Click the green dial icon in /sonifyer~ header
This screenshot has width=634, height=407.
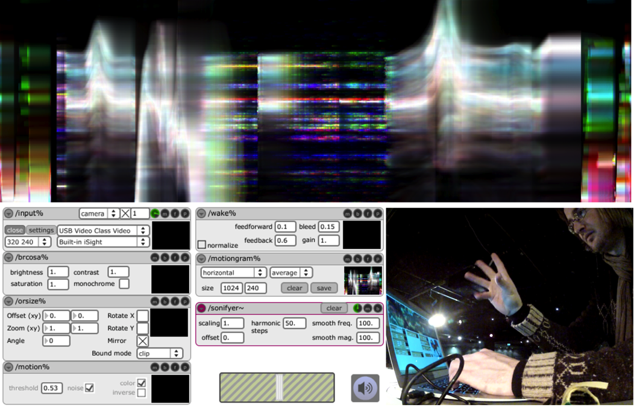(x=357, y=308)
